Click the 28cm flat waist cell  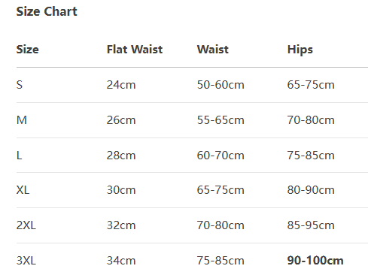pos(121,156)
